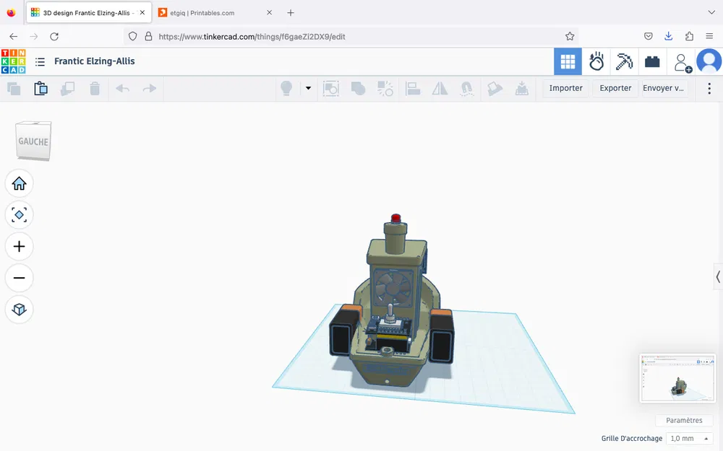Open Minecraft export via the pickaxe icon
Image resolution: width=723 pixels, height=451 pixels.
click(x=624, y=61)
